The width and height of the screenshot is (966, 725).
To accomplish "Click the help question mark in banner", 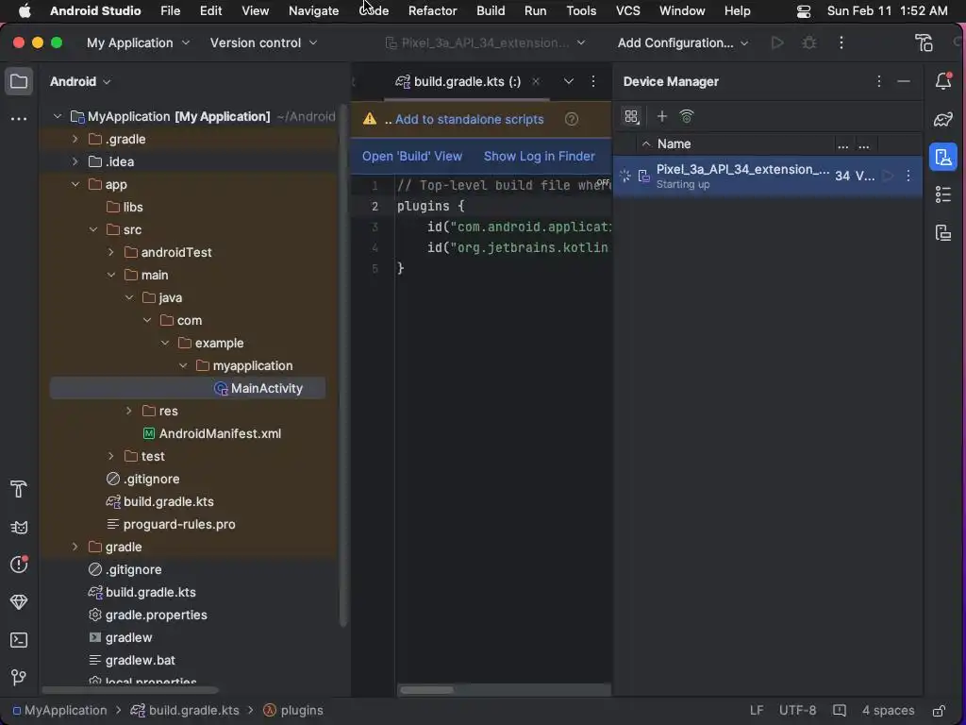I will (571, 119).
